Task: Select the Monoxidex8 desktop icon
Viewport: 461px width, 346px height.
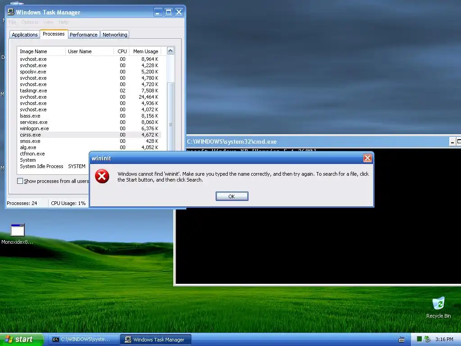Action: 17,234
